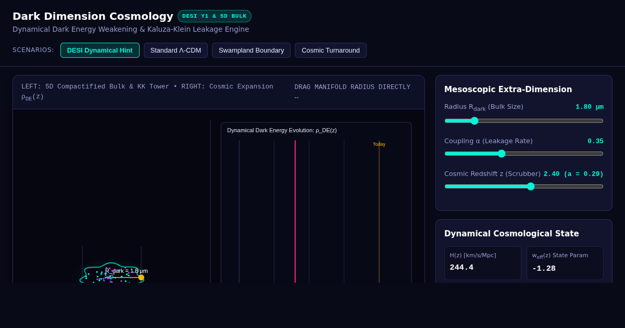625x328 pixels.
Task: Click the Dynamical Dark Energy Evolution chart title
Action: pyautogui.click(x=282, y=130)
